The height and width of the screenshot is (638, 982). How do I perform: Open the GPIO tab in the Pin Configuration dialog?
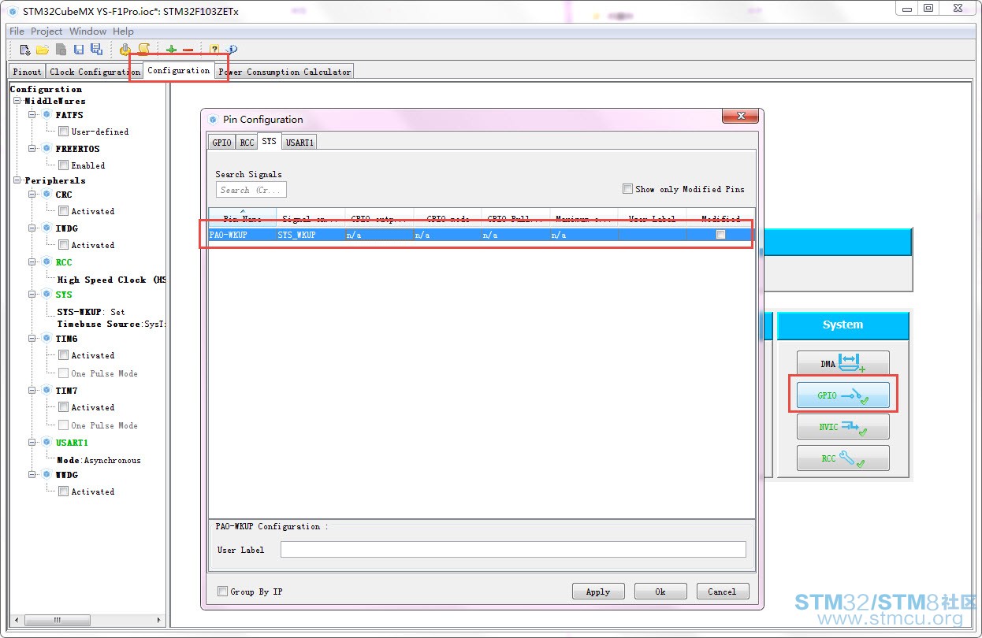(x=222, y=143)
